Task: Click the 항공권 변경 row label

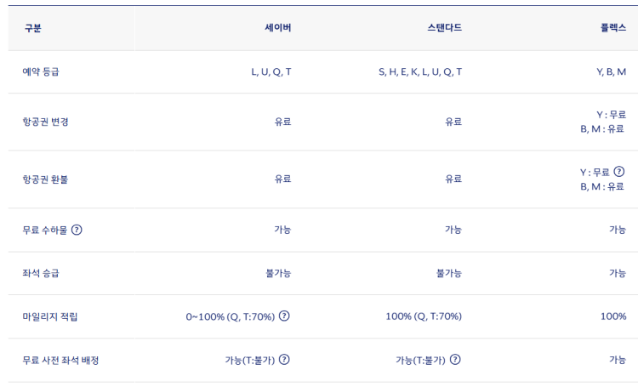Action: [45, 122]
